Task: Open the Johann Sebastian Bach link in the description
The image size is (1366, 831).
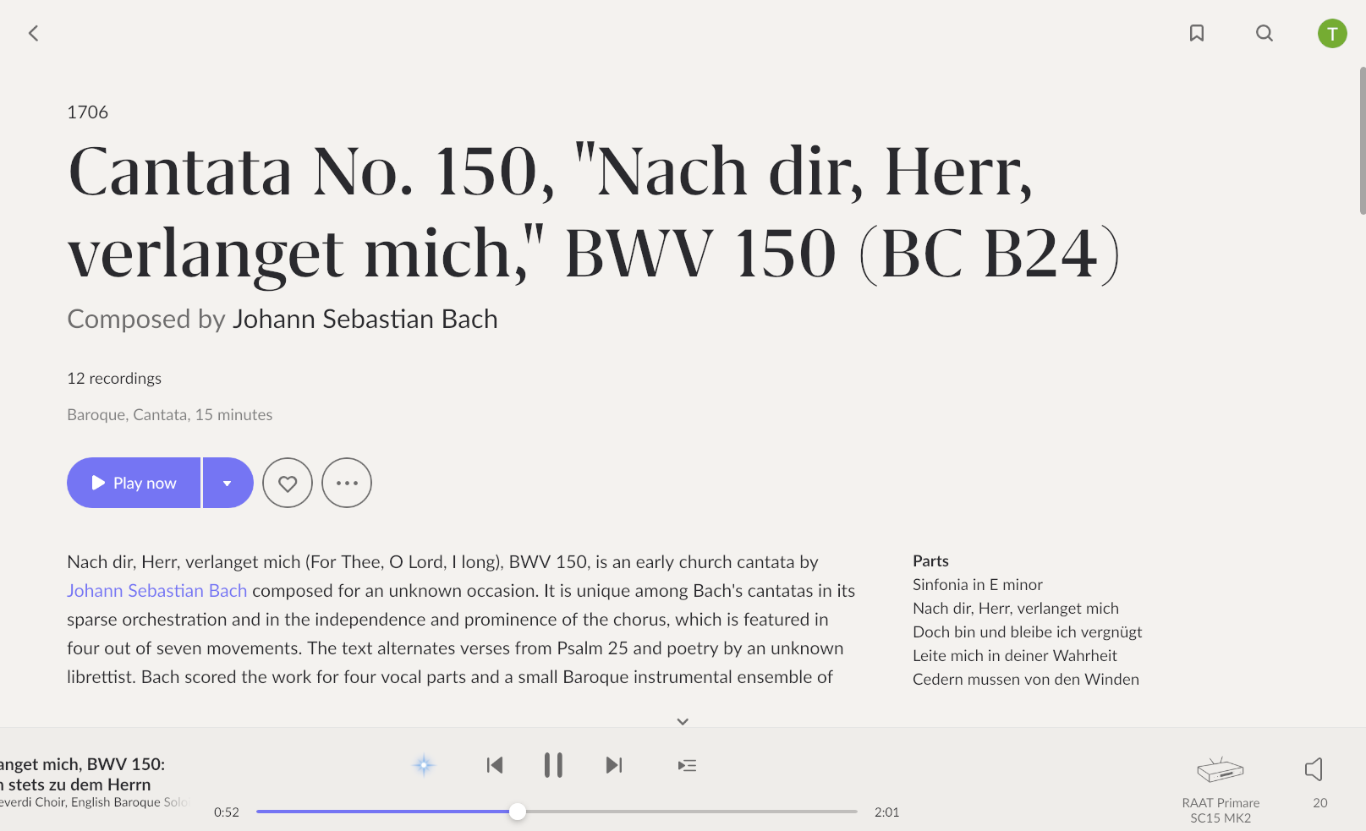Action: (157, 590)
